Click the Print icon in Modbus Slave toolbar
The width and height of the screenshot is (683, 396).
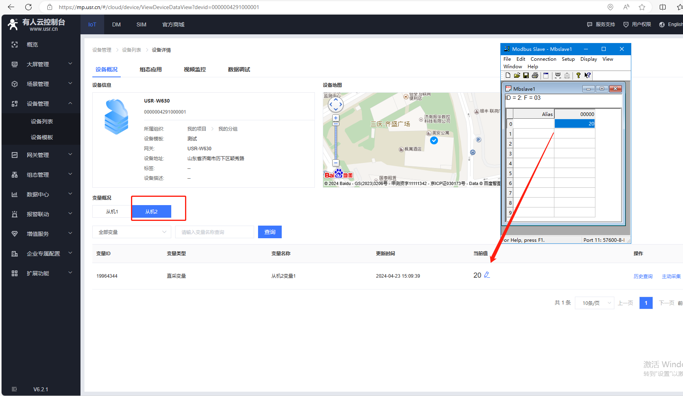(535, 75)
